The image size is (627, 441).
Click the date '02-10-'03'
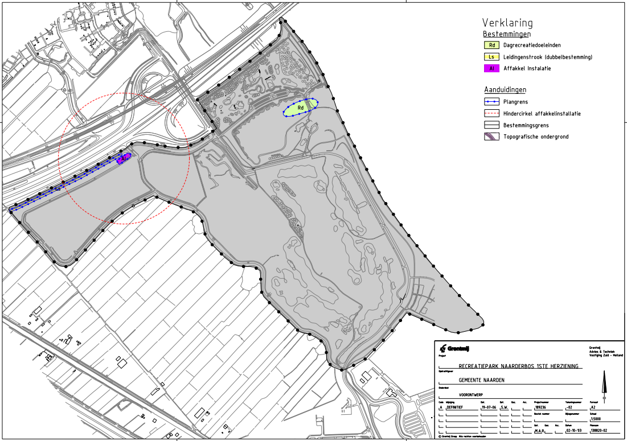click(x=574, y=431)
